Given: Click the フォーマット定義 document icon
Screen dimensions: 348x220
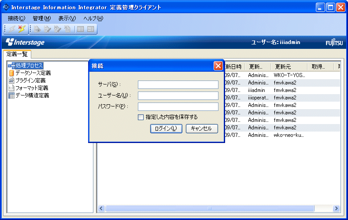Looking at the screenshot, I should tap(11, 88).
